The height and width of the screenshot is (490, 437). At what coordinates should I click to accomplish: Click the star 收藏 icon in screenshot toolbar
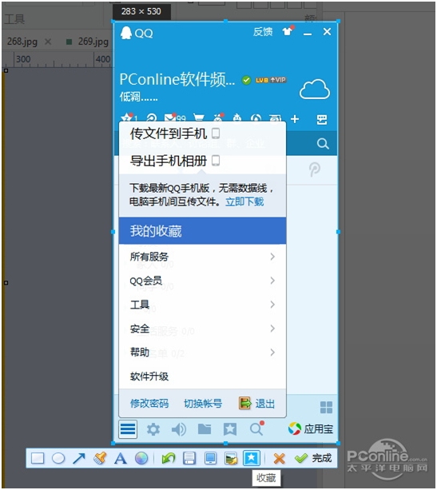coord(251,459)
